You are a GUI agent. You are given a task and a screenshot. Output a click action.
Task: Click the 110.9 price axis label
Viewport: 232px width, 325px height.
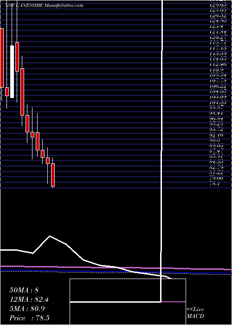pyautogui.click(x=218, y=71)
